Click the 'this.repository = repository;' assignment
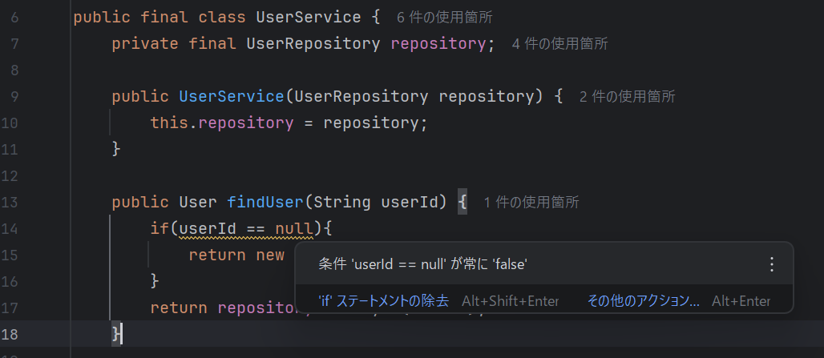 (289, 123)
